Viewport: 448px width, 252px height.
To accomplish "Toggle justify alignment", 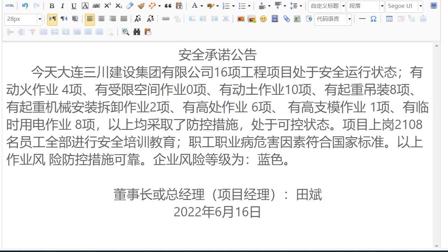I will (124, 19).
